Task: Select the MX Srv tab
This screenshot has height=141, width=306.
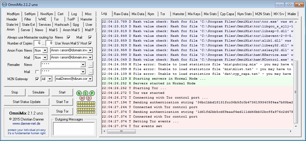Action: [x=279, y=14]
